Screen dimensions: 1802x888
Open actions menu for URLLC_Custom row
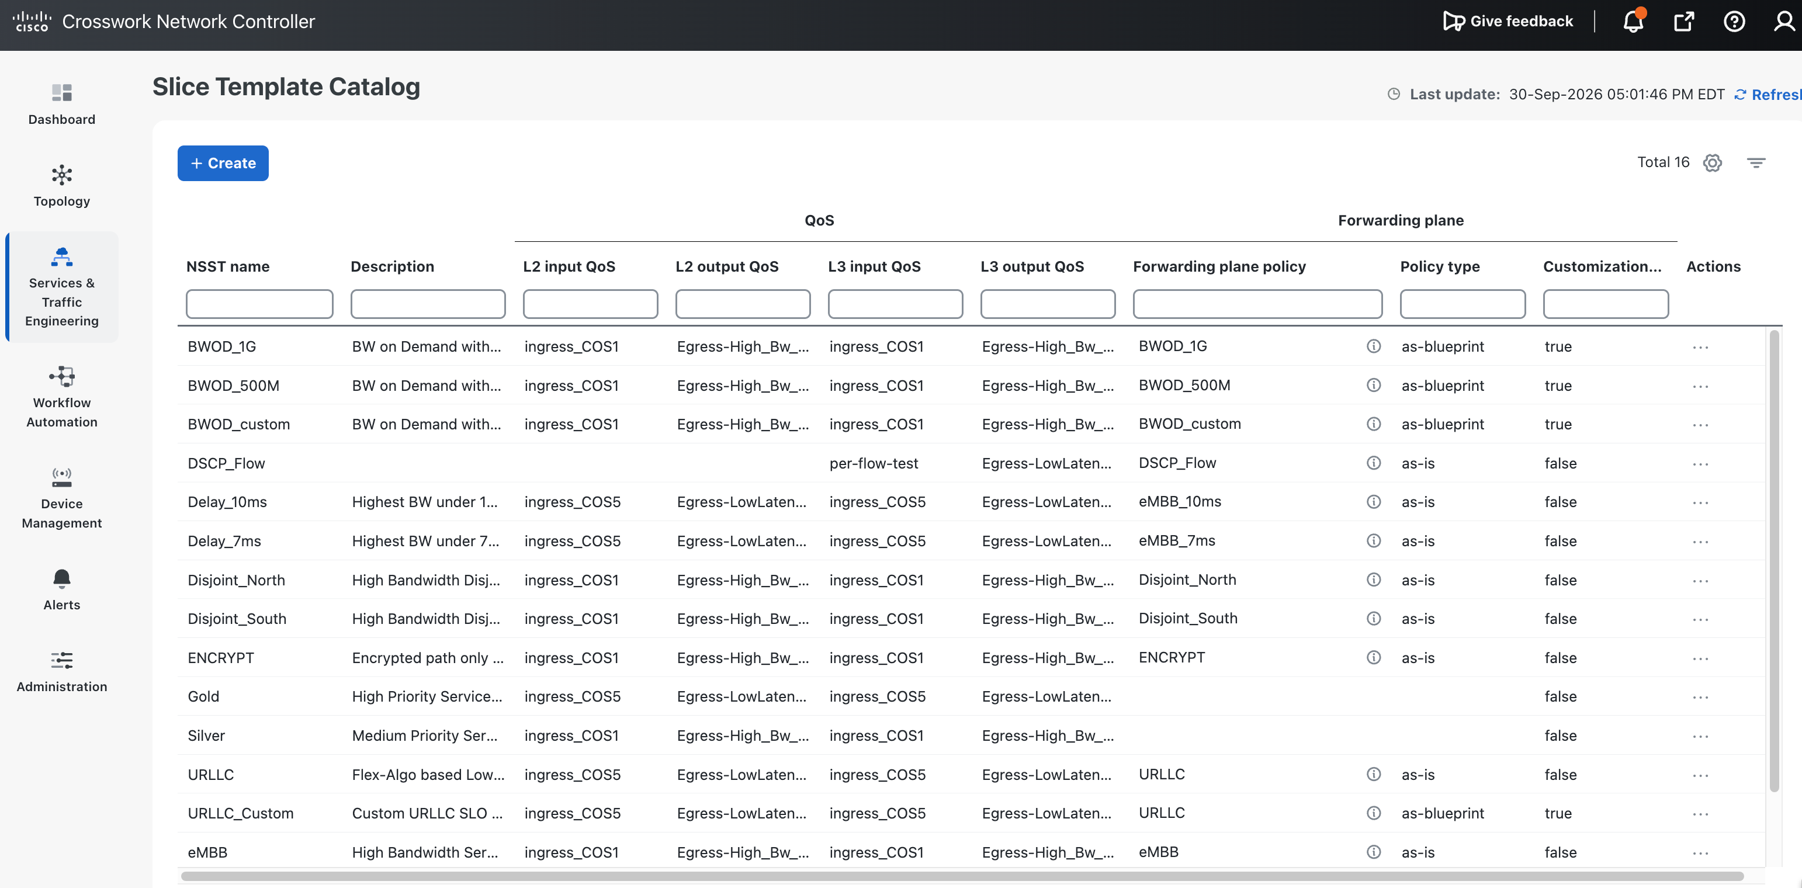coord(1700,814)
